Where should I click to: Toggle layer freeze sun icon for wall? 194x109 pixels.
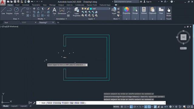[x=85, y=9]
